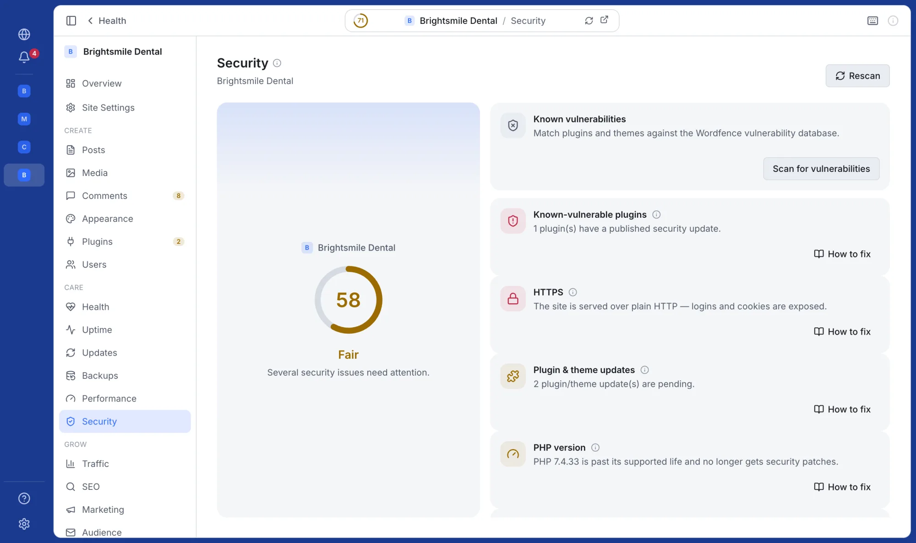
Task: Open How to fix for vulnerable plugins
Action: (842, 254)
